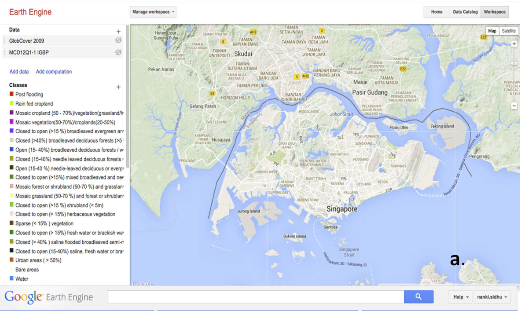The image size is (521, 311).
Task: Click the Google Earth Engine footer logo
Action: pyautogui.click(x=48, y=297)
